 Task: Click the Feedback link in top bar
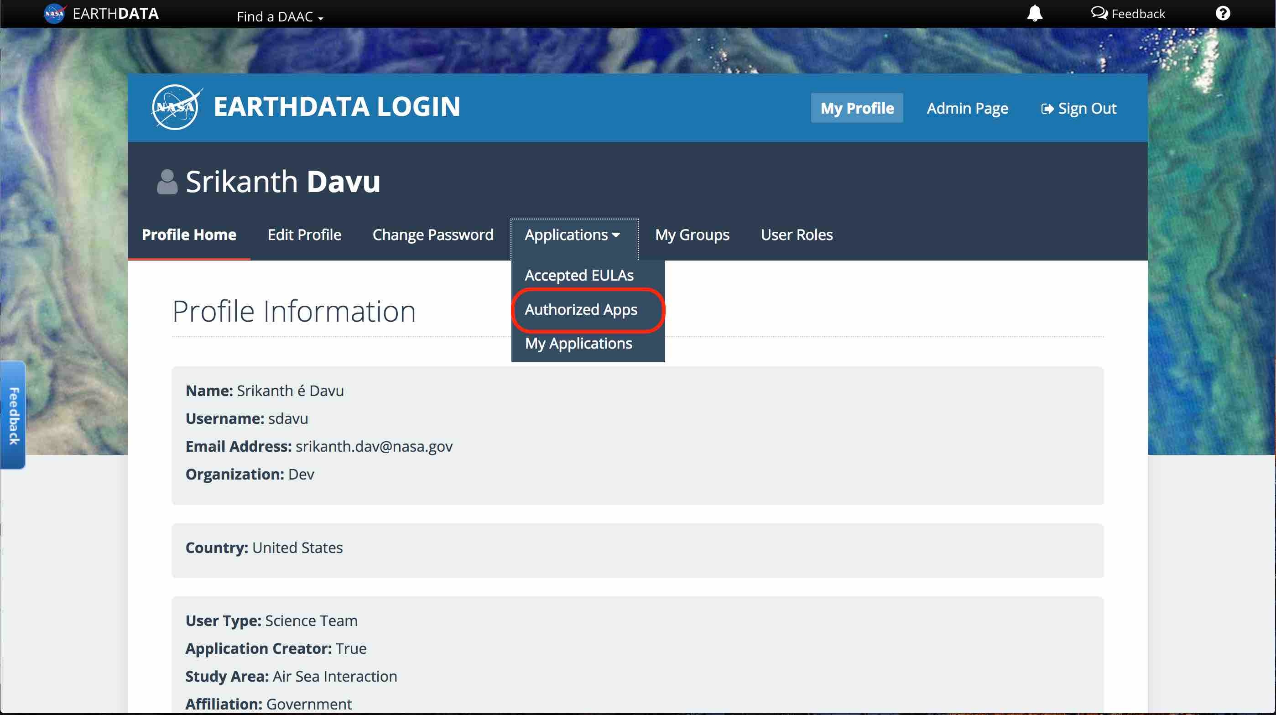click(x=1128, y=13)
